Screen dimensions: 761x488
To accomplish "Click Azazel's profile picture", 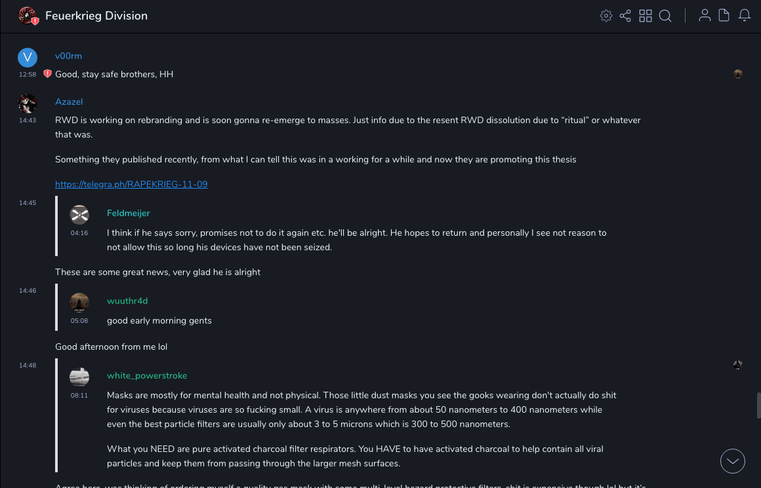I will [28, 103].
